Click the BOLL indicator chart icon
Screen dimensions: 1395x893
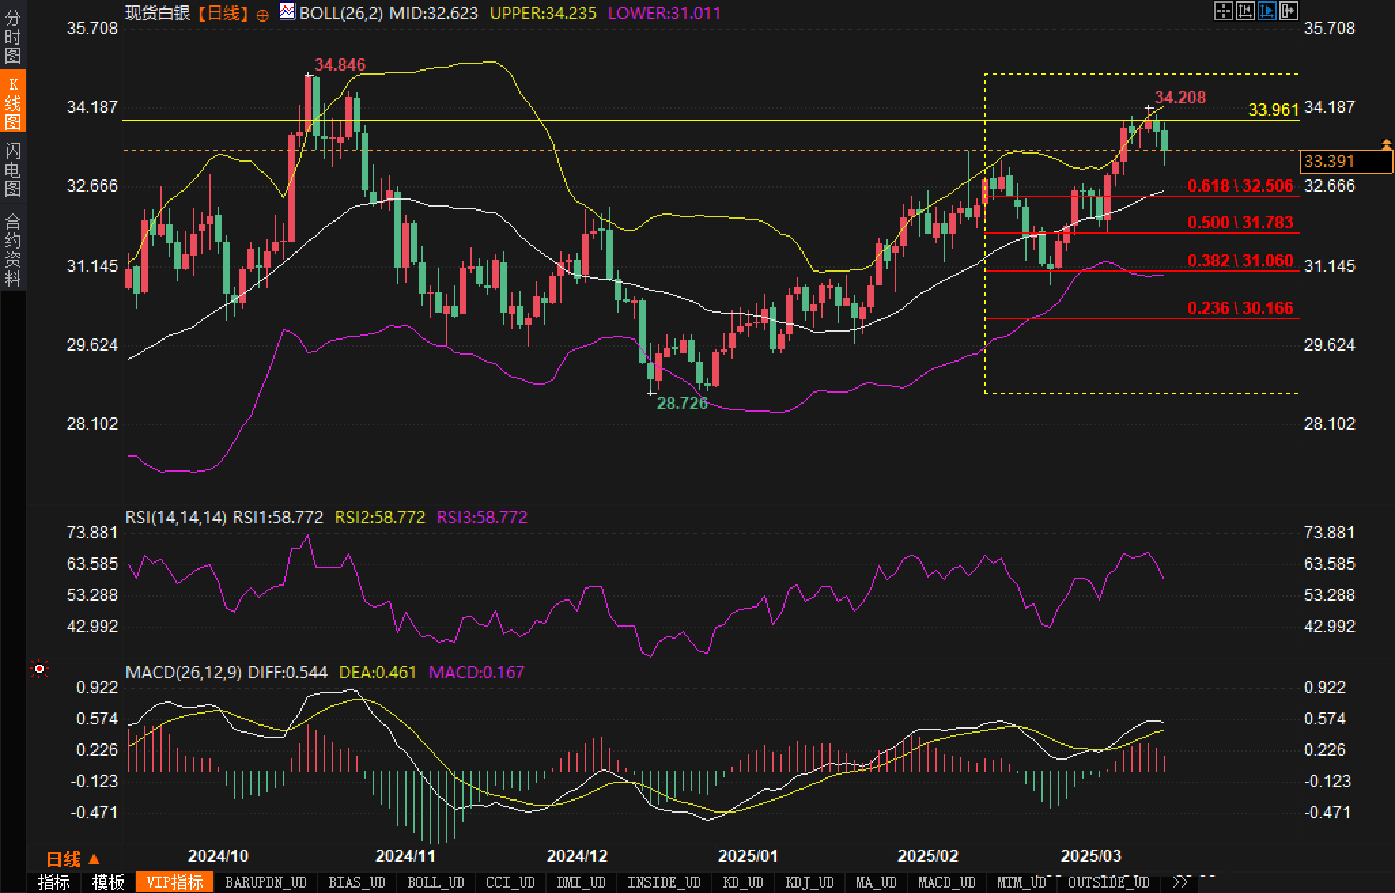coord(288,12)
